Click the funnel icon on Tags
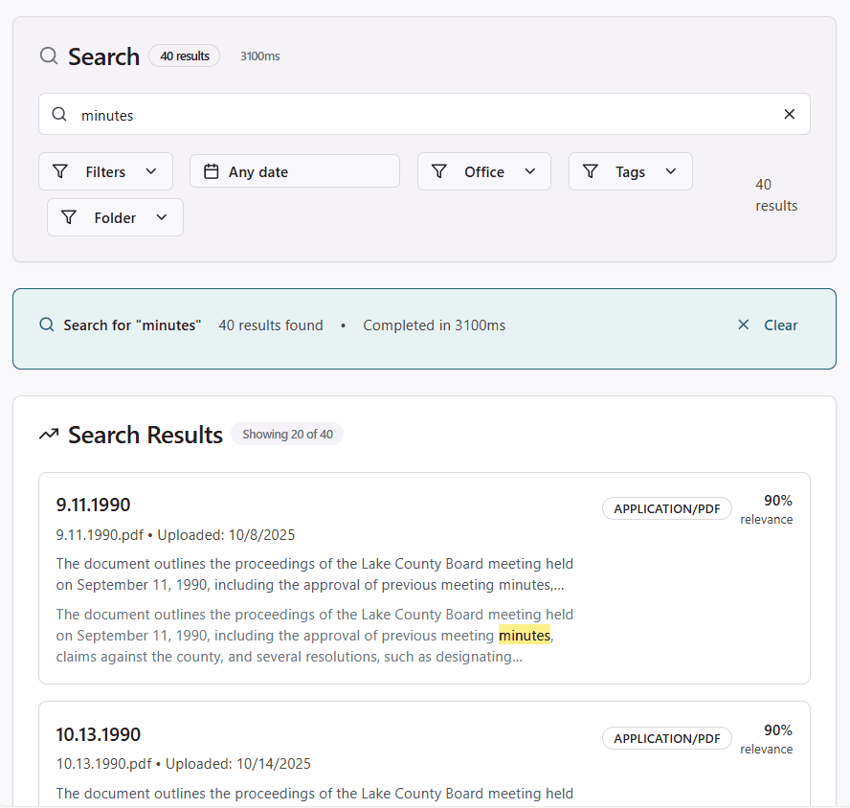This screenshot has height=808, width=850. click(x=591, y=171)
